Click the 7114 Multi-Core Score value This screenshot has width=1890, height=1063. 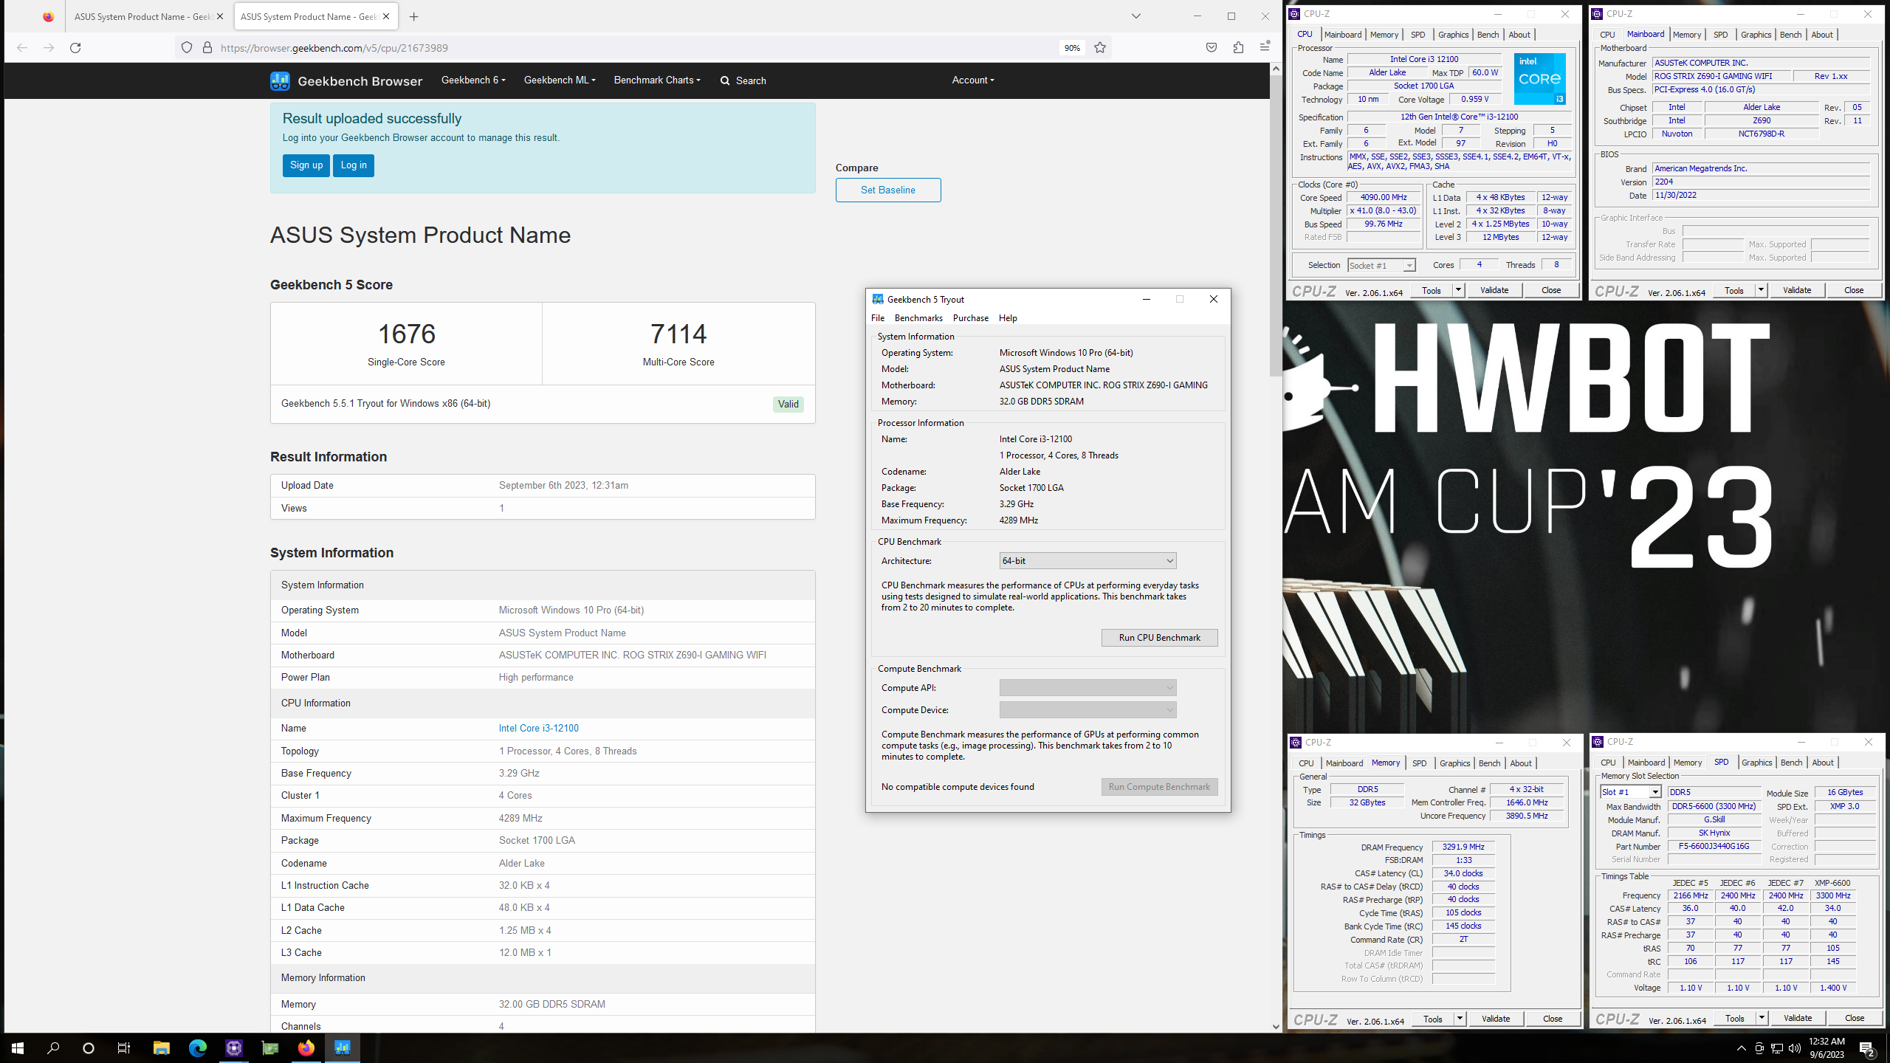[678, 334]
